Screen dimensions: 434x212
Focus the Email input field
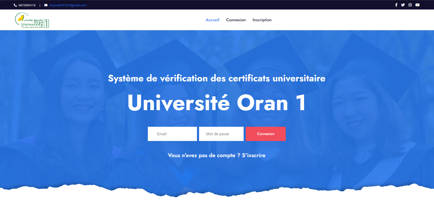tap(172, 134)
